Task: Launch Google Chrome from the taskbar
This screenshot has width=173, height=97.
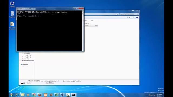Action: pyautogui.click(x=34, y=95)
